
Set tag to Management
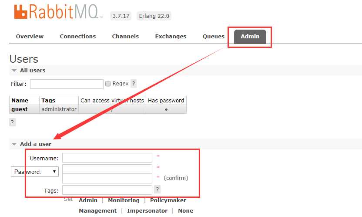pos(97,211)
